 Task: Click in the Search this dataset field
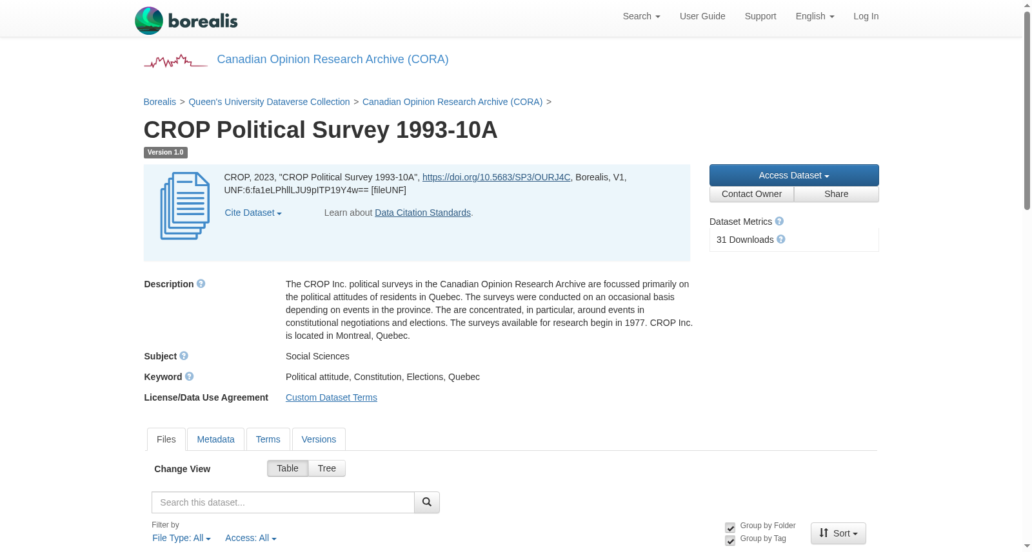tap(283, 502)
